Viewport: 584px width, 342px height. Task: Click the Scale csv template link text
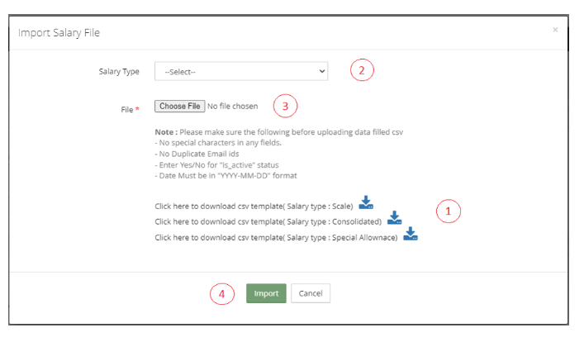pyautogui.click(x=254, y=206)
